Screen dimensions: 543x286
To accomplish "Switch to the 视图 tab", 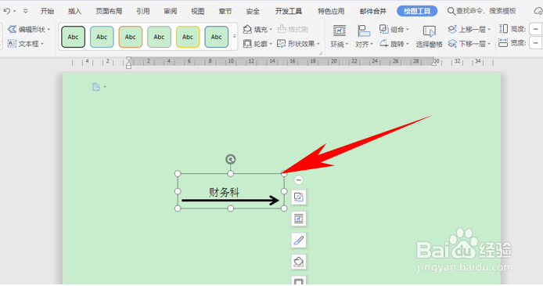I will click(197, 11).
